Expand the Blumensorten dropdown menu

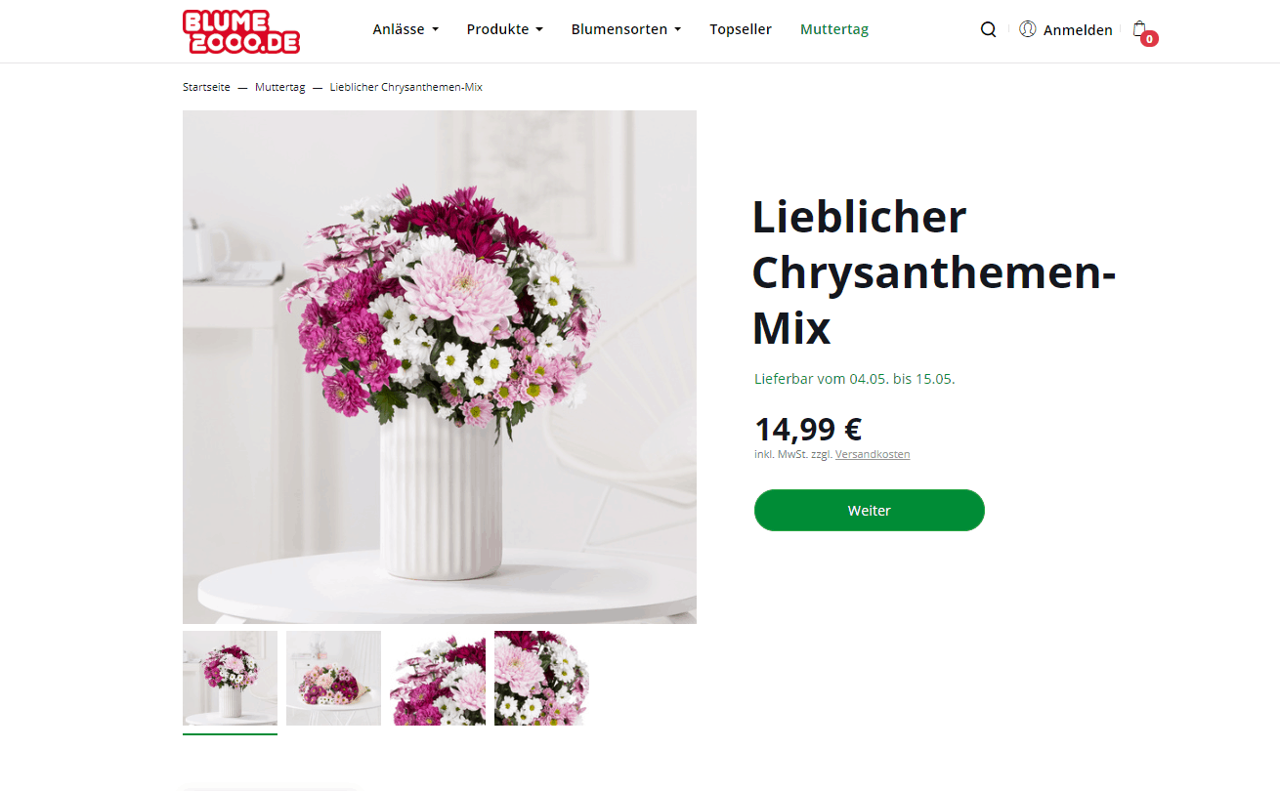coord(626,29)
